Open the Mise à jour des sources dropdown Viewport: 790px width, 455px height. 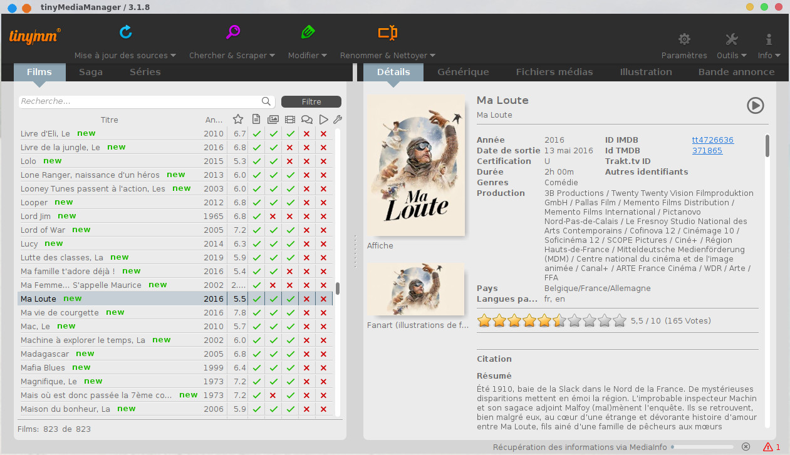point(125,55)
